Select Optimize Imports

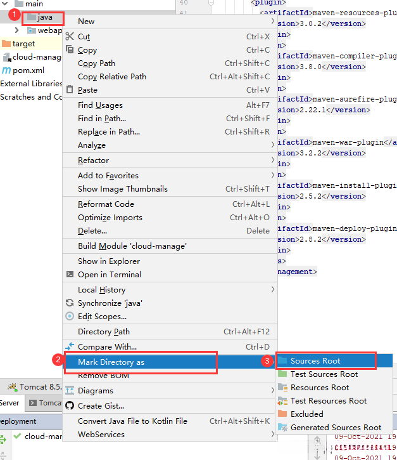[170, 218]
